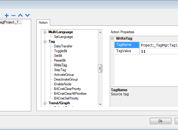Collapse the WriteTag properties section
The image size is (178, 130).
(112, 38)
